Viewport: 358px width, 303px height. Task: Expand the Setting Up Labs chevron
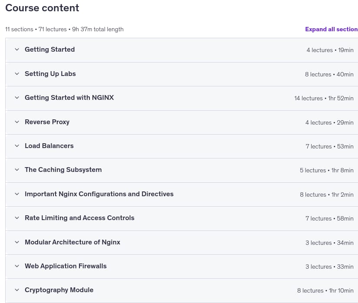click(17, 73)
